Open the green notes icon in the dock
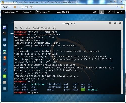The width and height of the screenshot is (126, 103). pos(5,76)
